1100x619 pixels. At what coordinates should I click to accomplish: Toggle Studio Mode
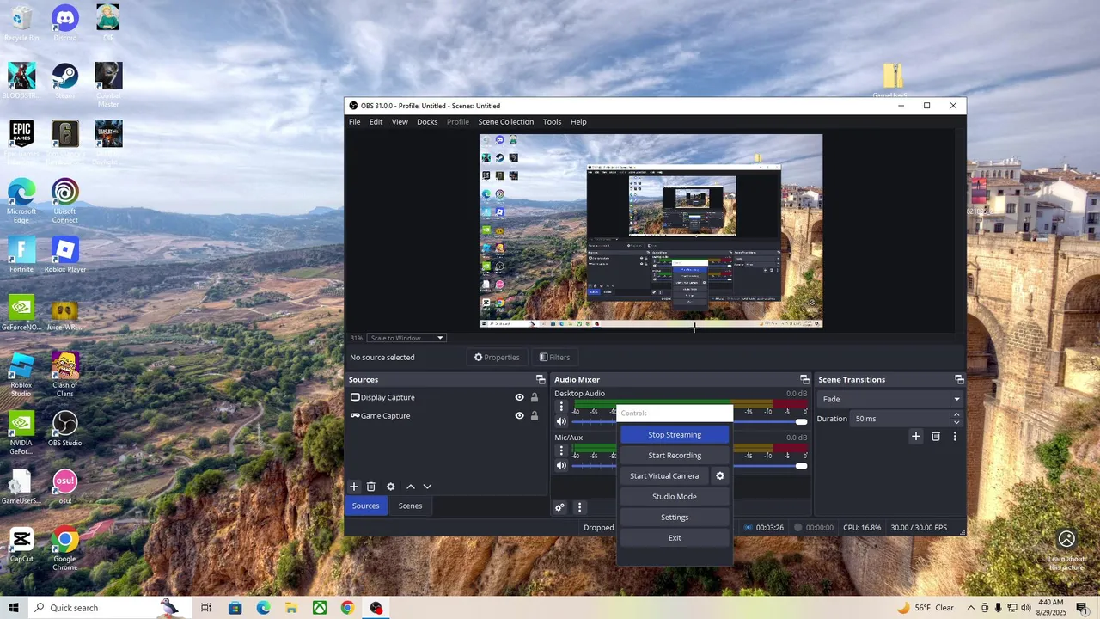coord(675,496)
